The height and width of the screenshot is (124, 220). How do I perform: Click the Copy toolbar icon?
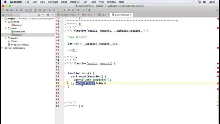31,10
